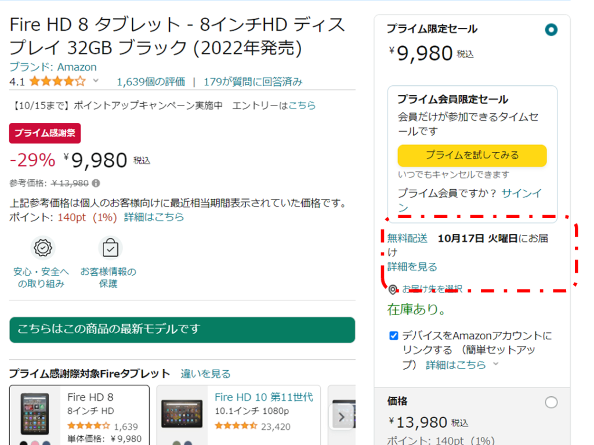Click the プライムを試してみる button
Image resolution: width=594 pixels, height=445 pixels.
pos(472,155)
